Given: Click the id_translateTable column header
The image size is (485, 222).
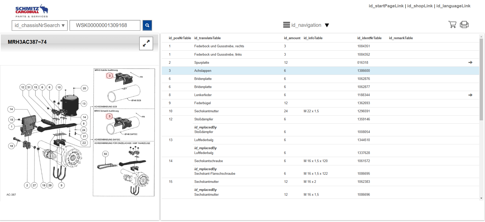Looking at the screenshot, I should point(207,38).
